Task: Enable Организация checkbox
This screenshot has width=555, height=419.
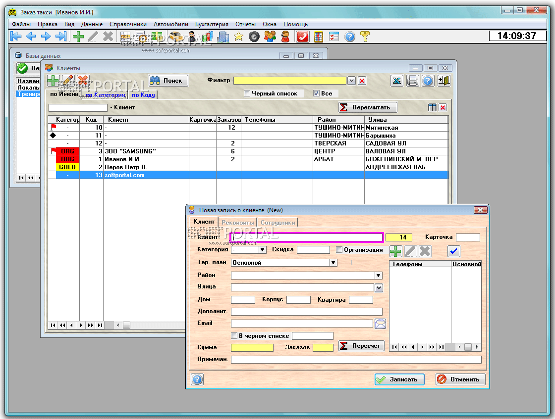Action: click(x=339, y=250)
